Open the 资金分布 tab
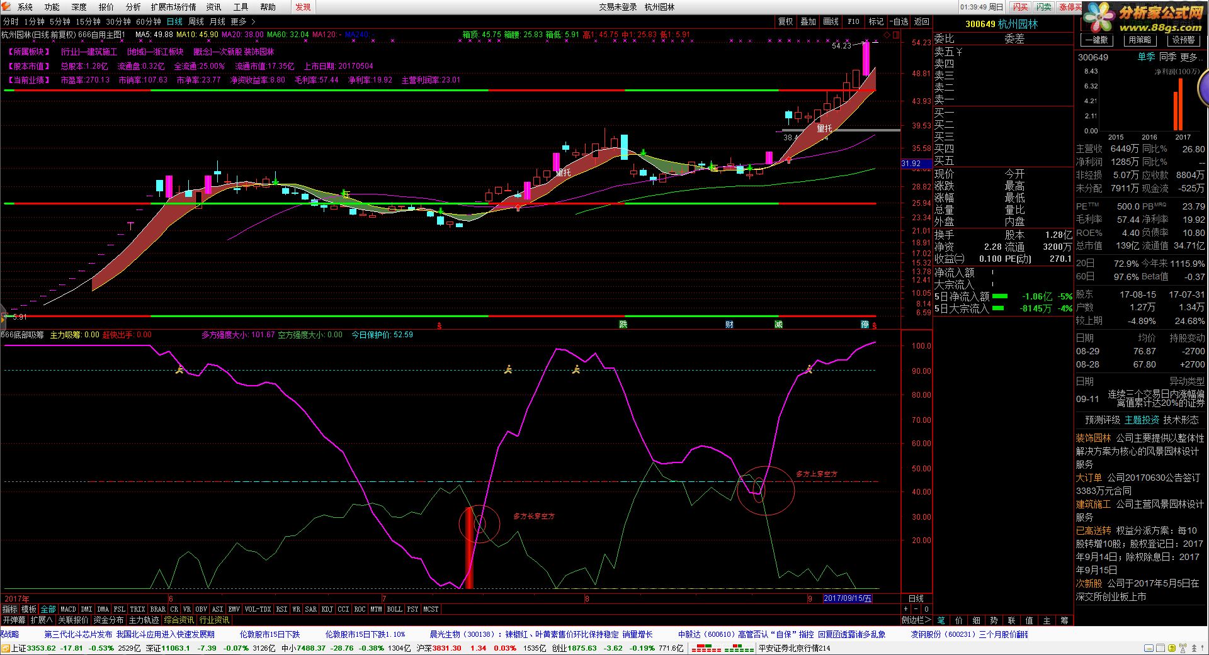Screen dimensions: 1209x655 (x=108, y=620)
